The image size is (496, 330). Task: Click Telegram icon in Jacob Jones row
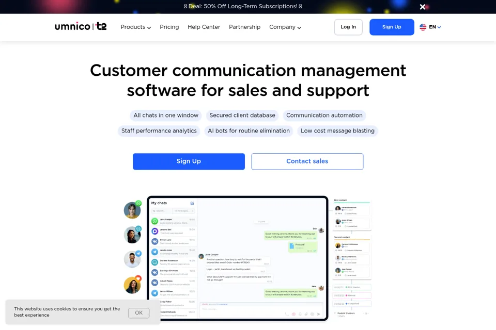(x=154, y=252)
